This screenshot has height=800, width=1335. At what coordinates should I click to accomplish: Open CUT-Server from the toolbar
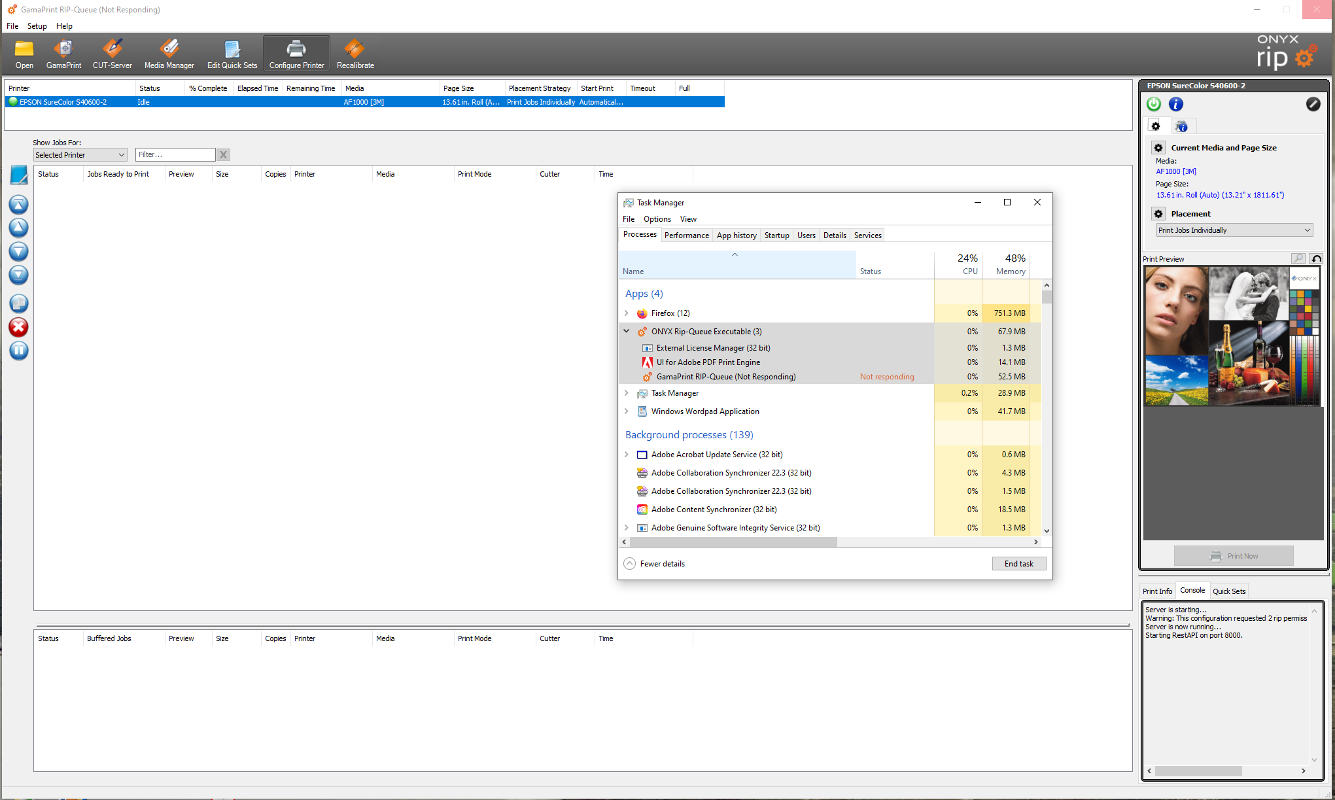tap(112, 54)
